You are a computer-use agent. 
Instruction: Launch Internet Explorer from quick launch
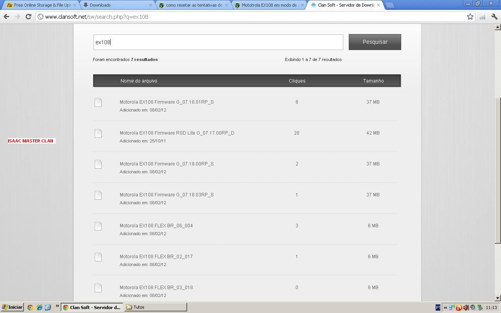click(x=39, y=307)
